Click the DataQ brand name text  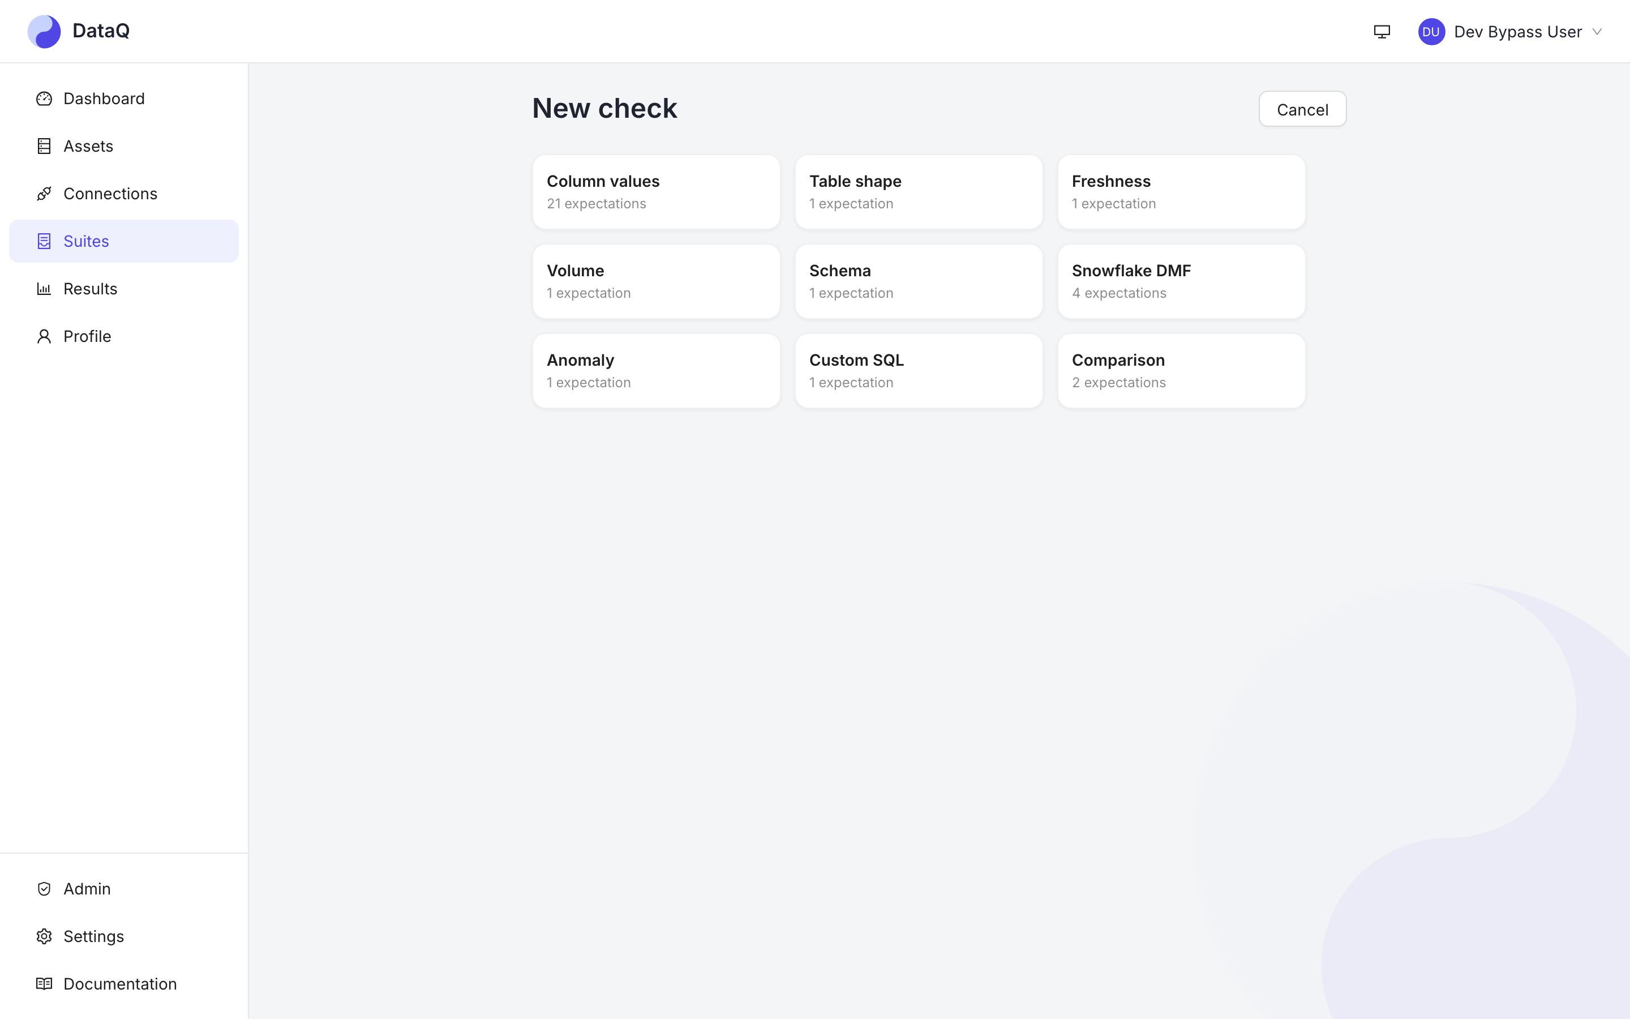point(101,31)
